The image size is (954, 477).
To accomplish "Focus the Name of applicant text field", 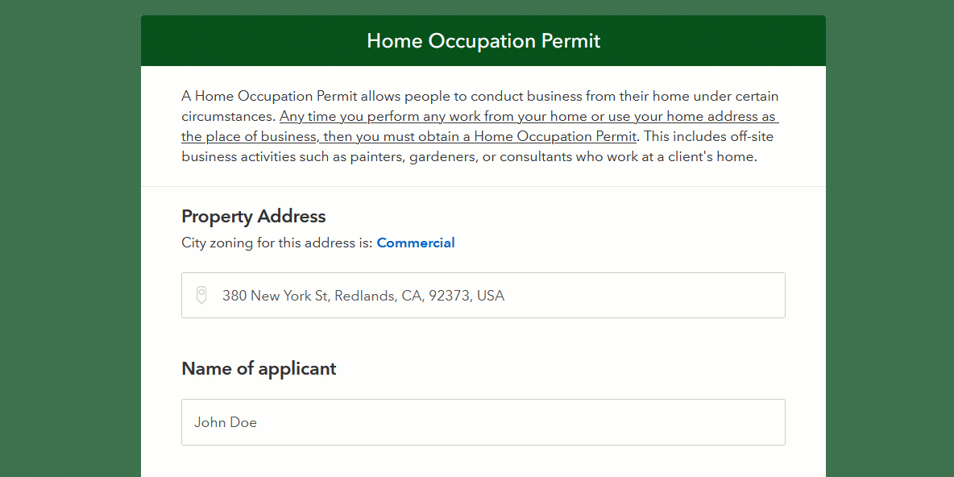I will point(483,422).
